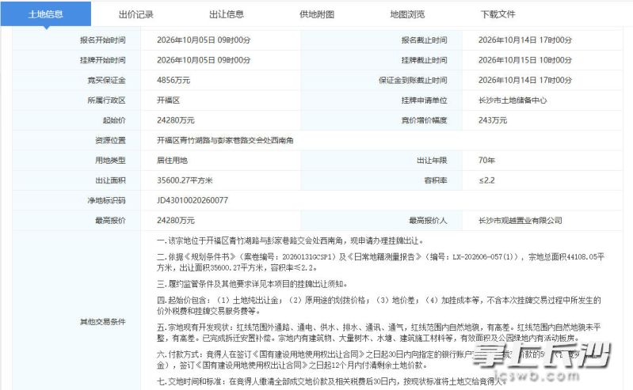Select the 起始价 value 24280万元
633x390 pixels.
[176, 120]
